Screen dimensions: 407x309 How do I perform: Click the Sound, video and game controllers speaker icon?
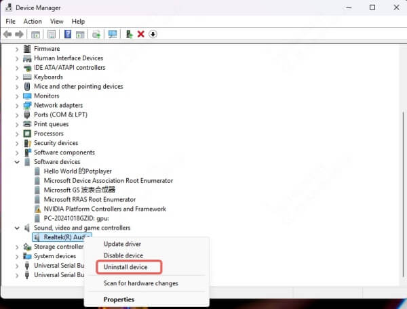pyautogui.click(x=26, y=228)
